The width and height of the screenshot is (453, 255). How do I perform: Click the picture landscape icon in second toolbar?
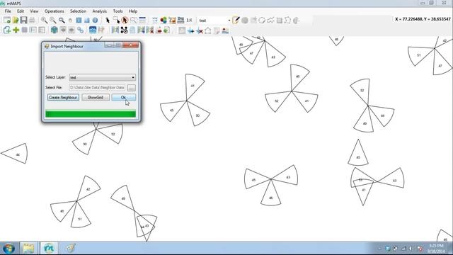pos(225,30)
